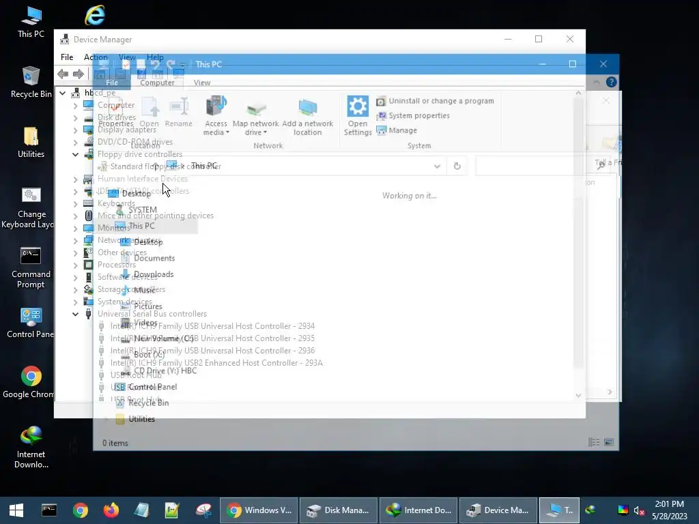Open the Control Panel desktop shortcut
The height and width of the screenshot is (524, 699).
31,323
